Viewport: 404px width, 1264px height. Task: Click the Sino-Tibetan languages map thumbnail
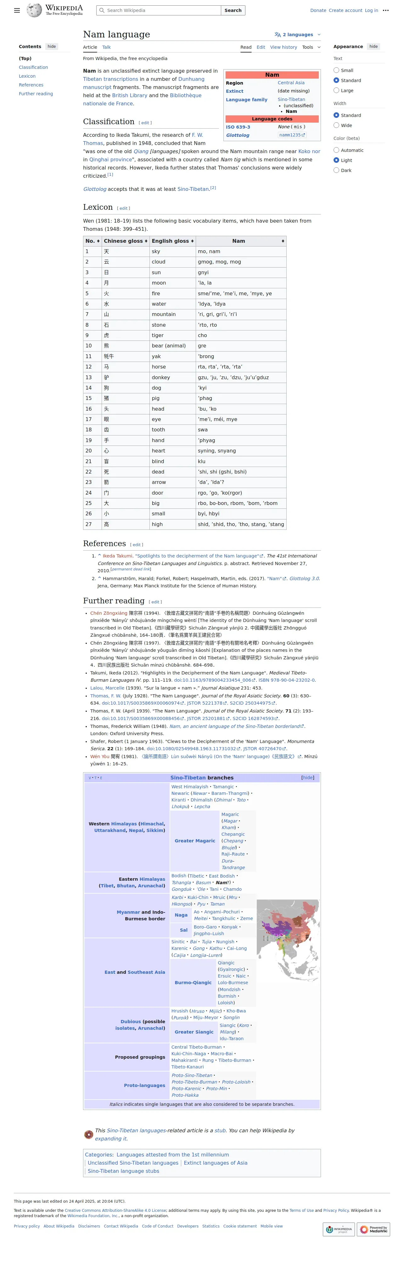pyautogui.click(x=288, y=940)
